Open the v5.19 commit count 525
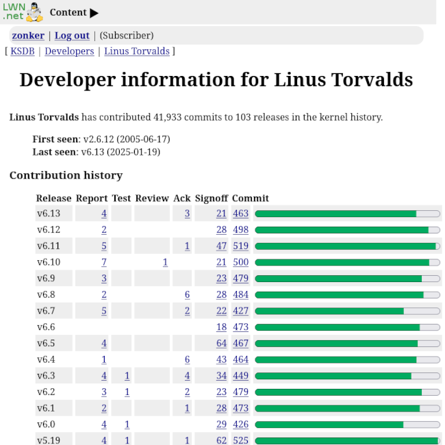Screen dimensions: 445x445 (x=240, y=440)
